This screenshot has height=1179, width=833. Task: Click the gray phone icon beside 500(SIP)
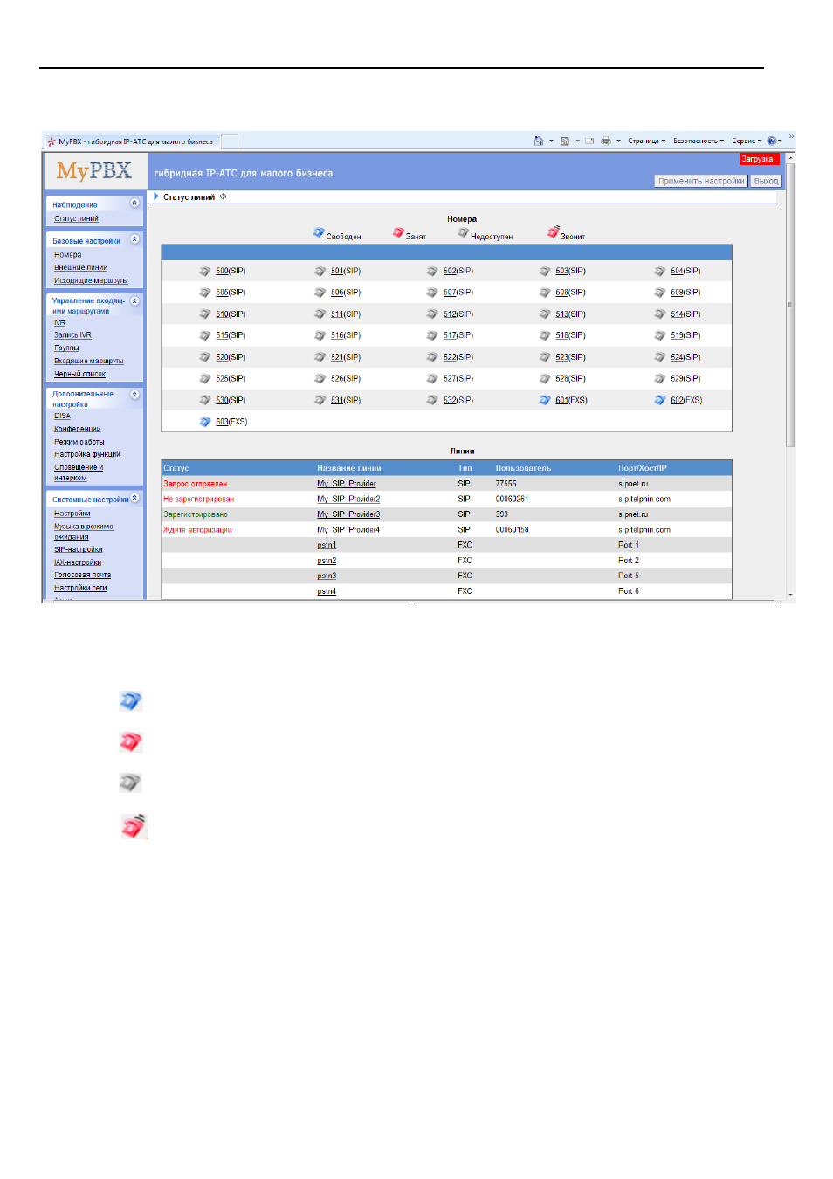(x=205, y=271)
